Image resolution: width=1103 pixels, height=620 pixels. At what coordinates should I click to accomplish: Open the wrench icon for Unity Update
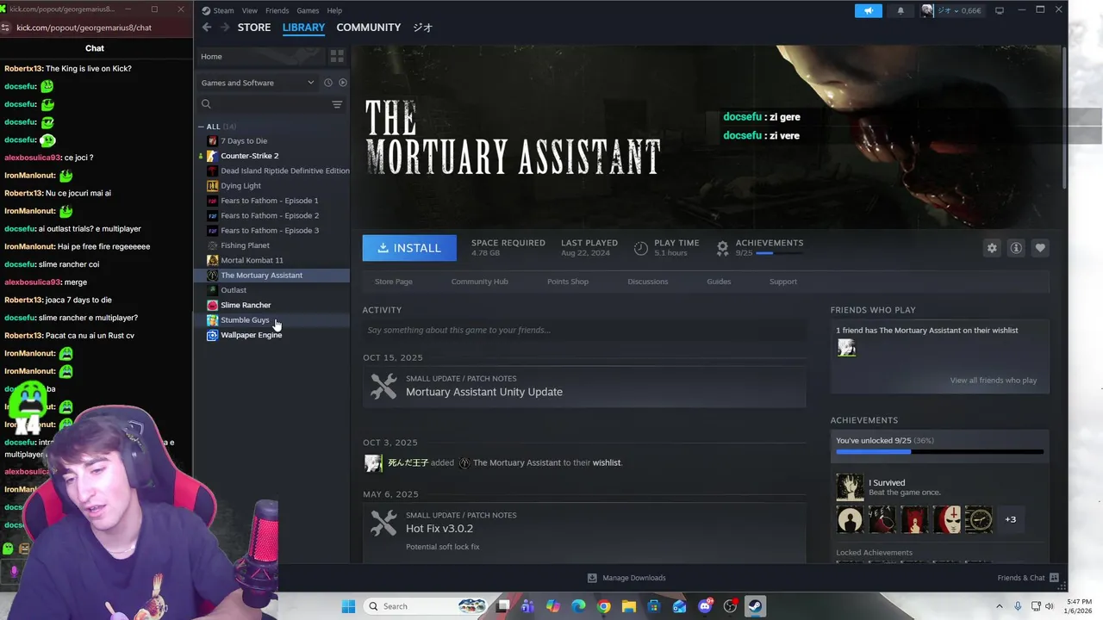coord(383,386)
